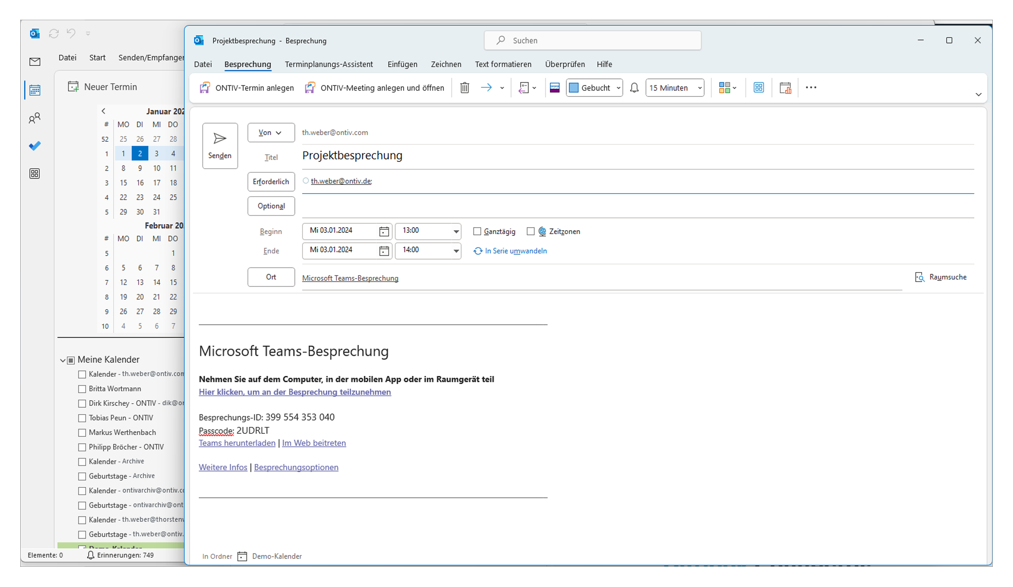Enable the Ganztägig checkbox
This screenshot has height=587, width=1013.
coord(477,231)
